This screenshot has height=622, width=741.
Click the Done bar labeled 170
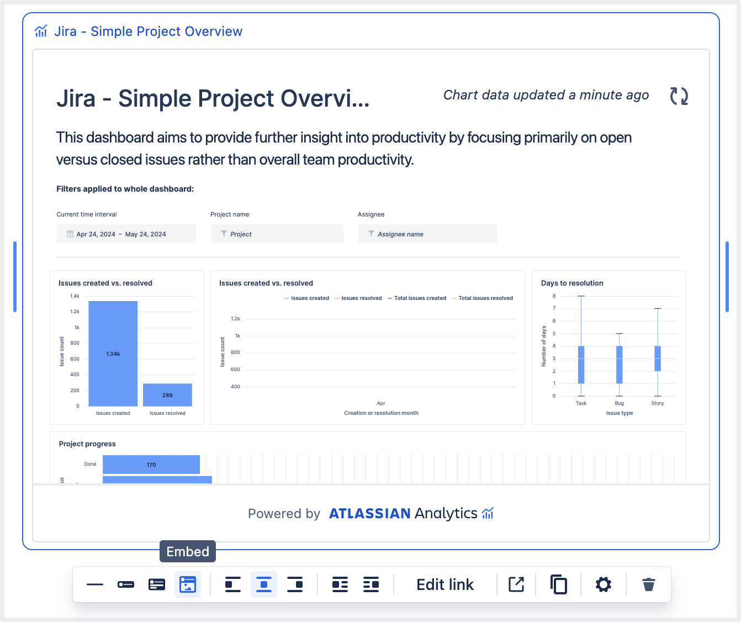(151, 465)
